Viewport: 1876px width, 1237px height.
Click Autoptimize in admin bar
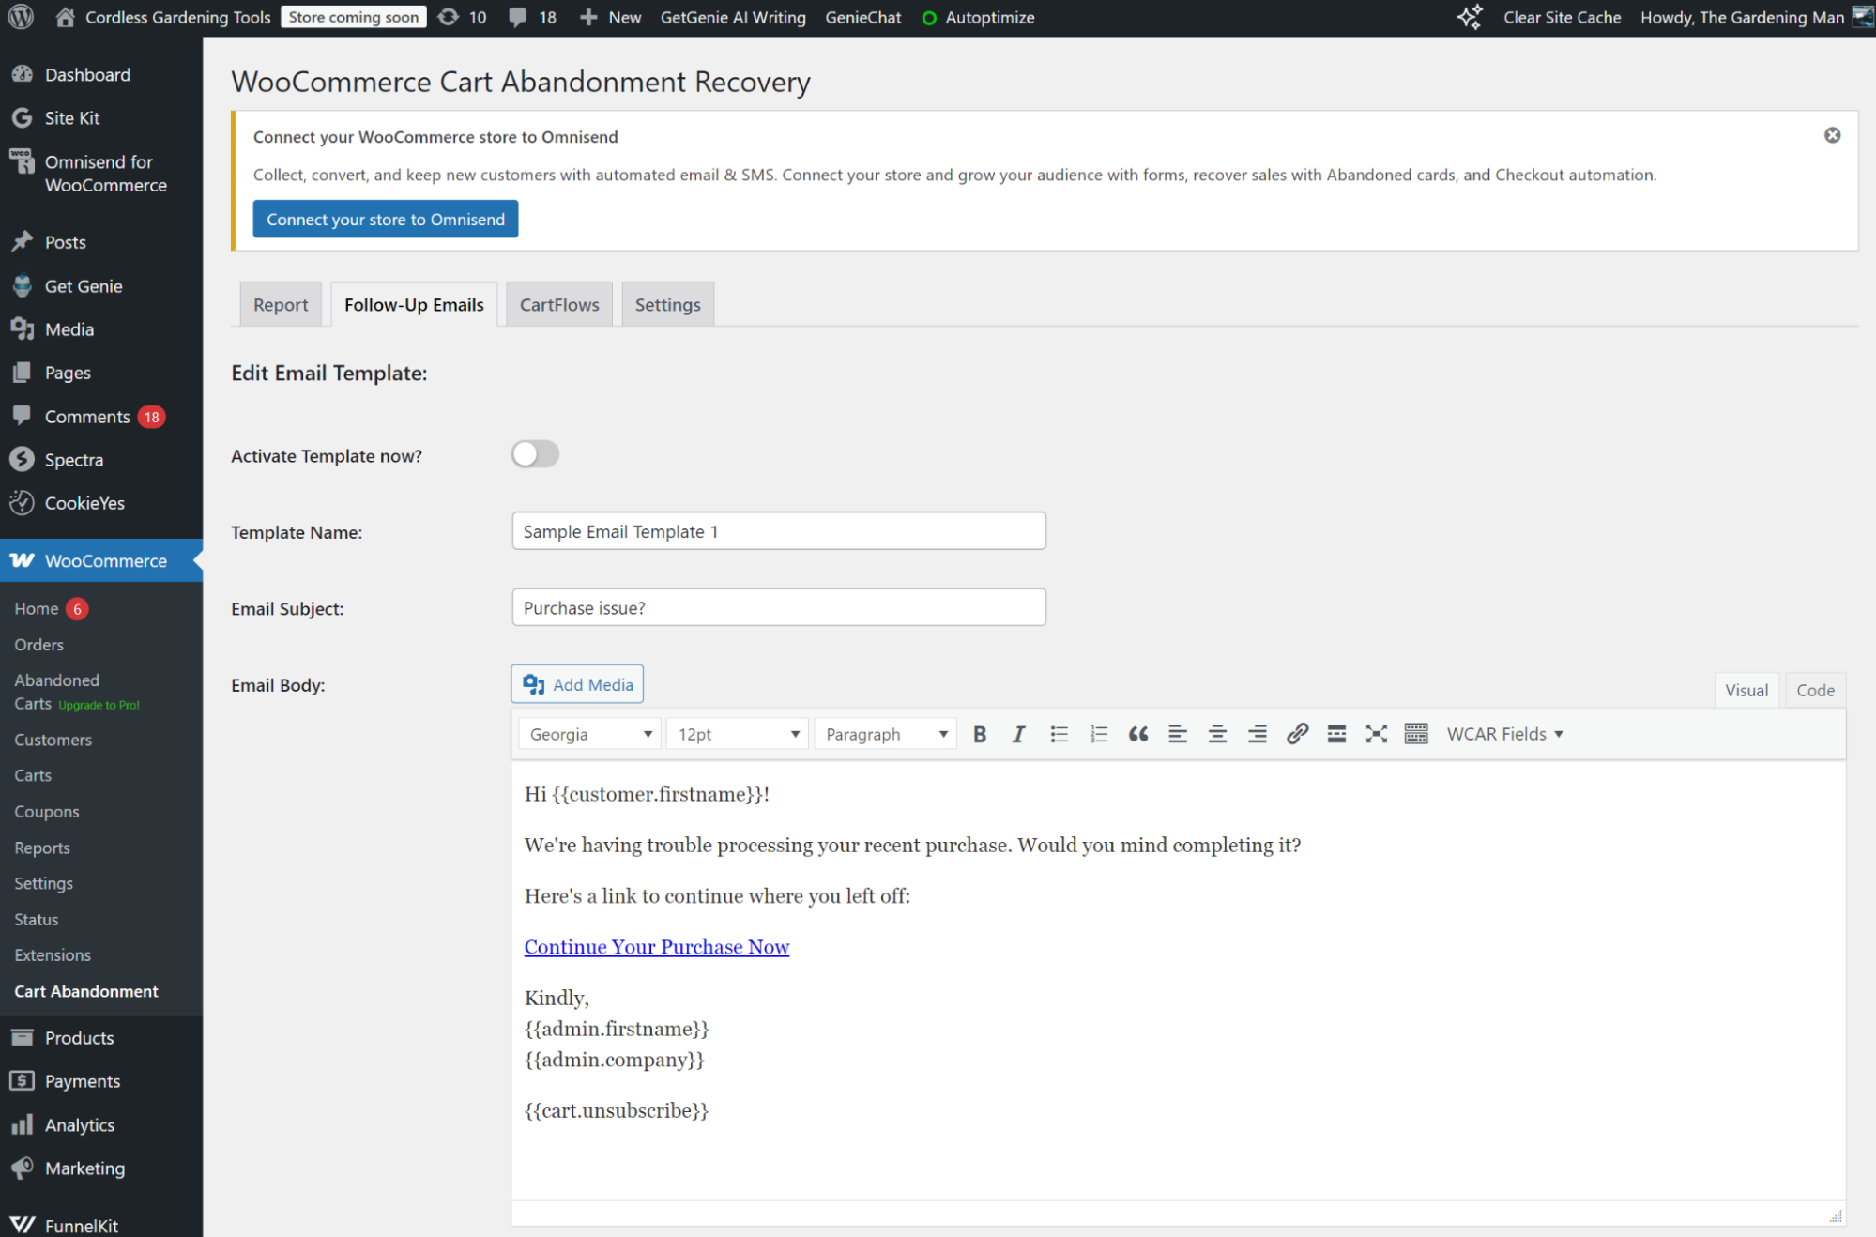(x=978, y=17)
